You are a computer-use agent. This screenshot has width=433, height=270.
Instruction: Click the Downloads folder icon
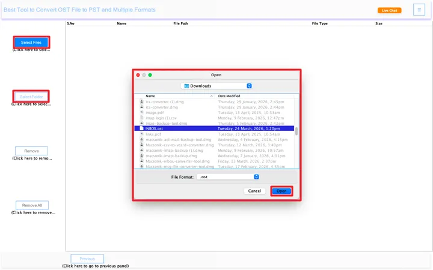coord(186,86)
